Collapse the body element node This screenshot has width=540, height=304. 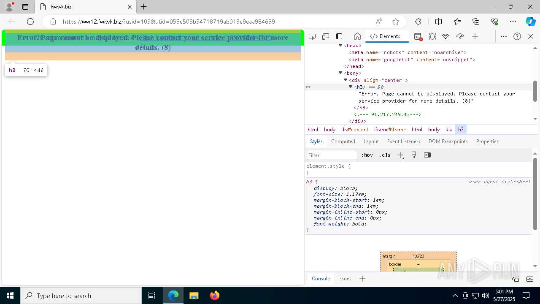340,73
